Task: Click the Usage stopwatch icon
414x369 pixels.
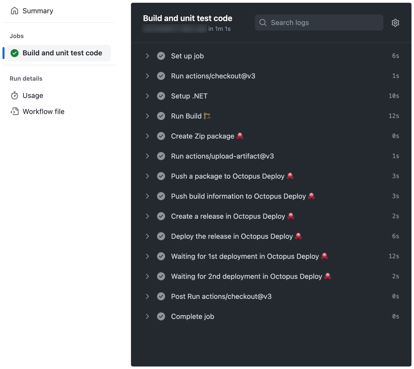Action: point(15,95)
